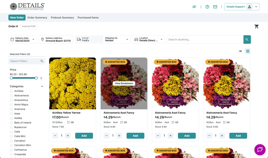The height and width of the screenshot is (158, 268).
Task: Click the right handle of Price slider
Action: coord(36,78)
